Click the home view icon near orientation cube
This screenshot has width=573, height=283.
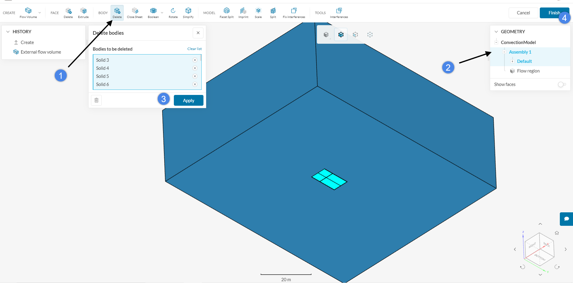tap(557, 233)
